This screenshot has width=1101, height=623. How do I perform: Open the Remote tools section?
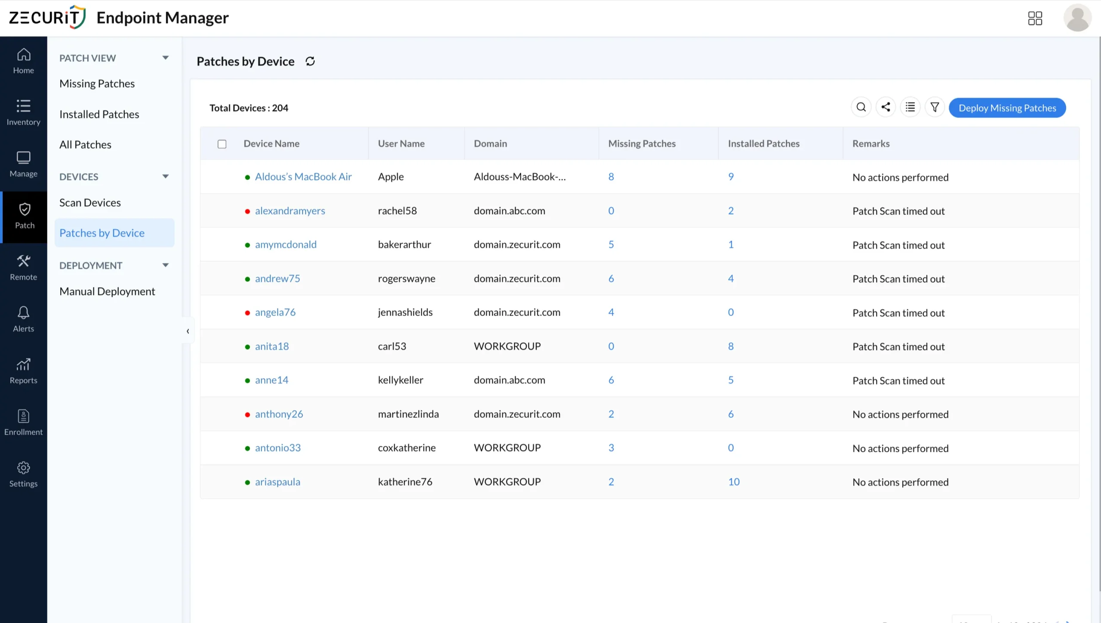[x=24, y=268]
